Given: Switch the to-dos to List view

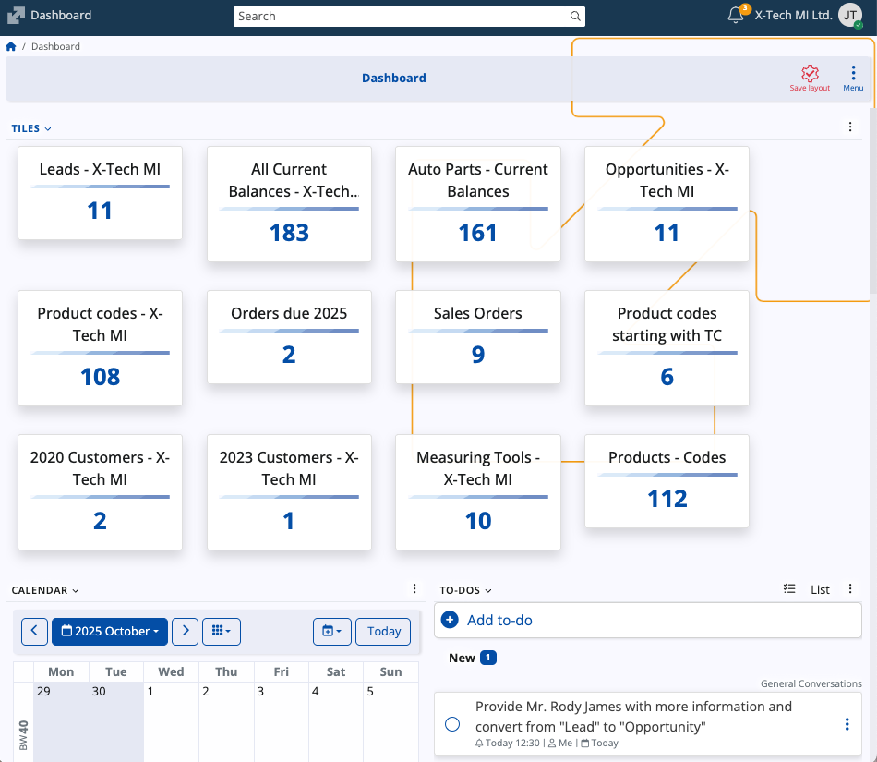Looking at the screenshot, I should pyautogui.click(x=820, y=589).
